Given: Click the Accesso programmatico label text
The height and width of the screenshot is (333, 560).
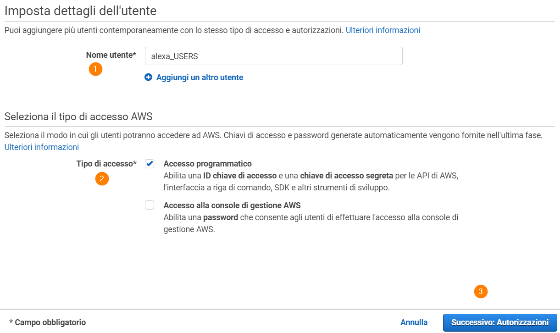Looking at the screenshot, I should 208,164.
